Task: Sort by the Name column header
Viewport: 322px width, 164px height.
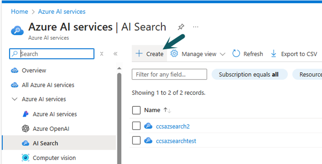Action: 152,110
